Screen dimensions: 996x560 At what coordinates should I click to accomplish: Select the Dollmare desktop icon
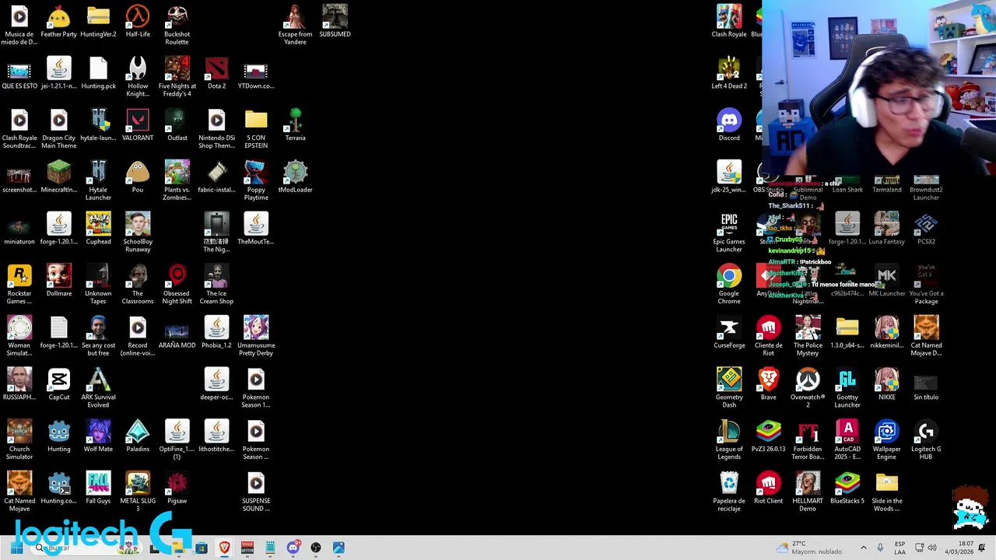(x=58, y=281)
